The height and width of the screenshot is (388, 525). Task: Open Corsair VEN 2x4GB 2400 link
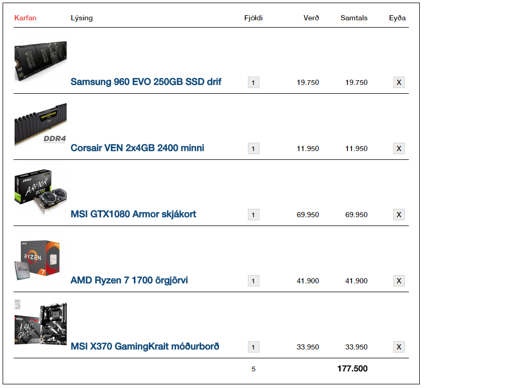point(137,148)
